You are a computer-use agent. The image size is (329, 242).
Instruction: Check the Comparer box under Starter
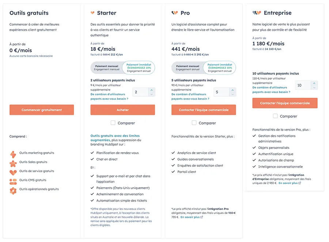113,123
